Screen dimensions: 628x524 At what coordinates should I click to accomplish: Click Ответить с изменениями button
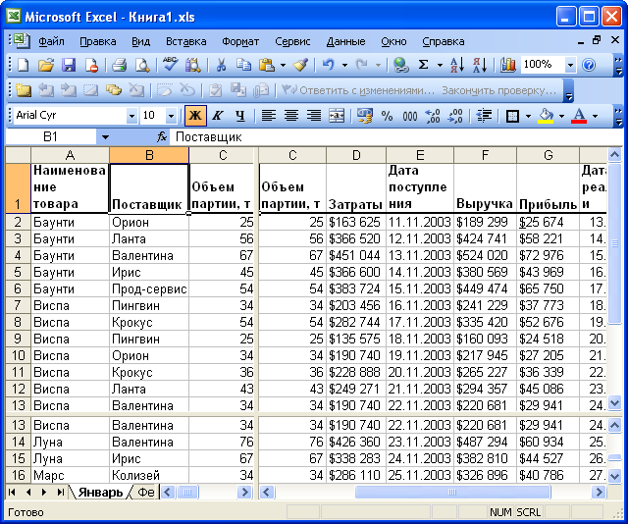point(357,90)
